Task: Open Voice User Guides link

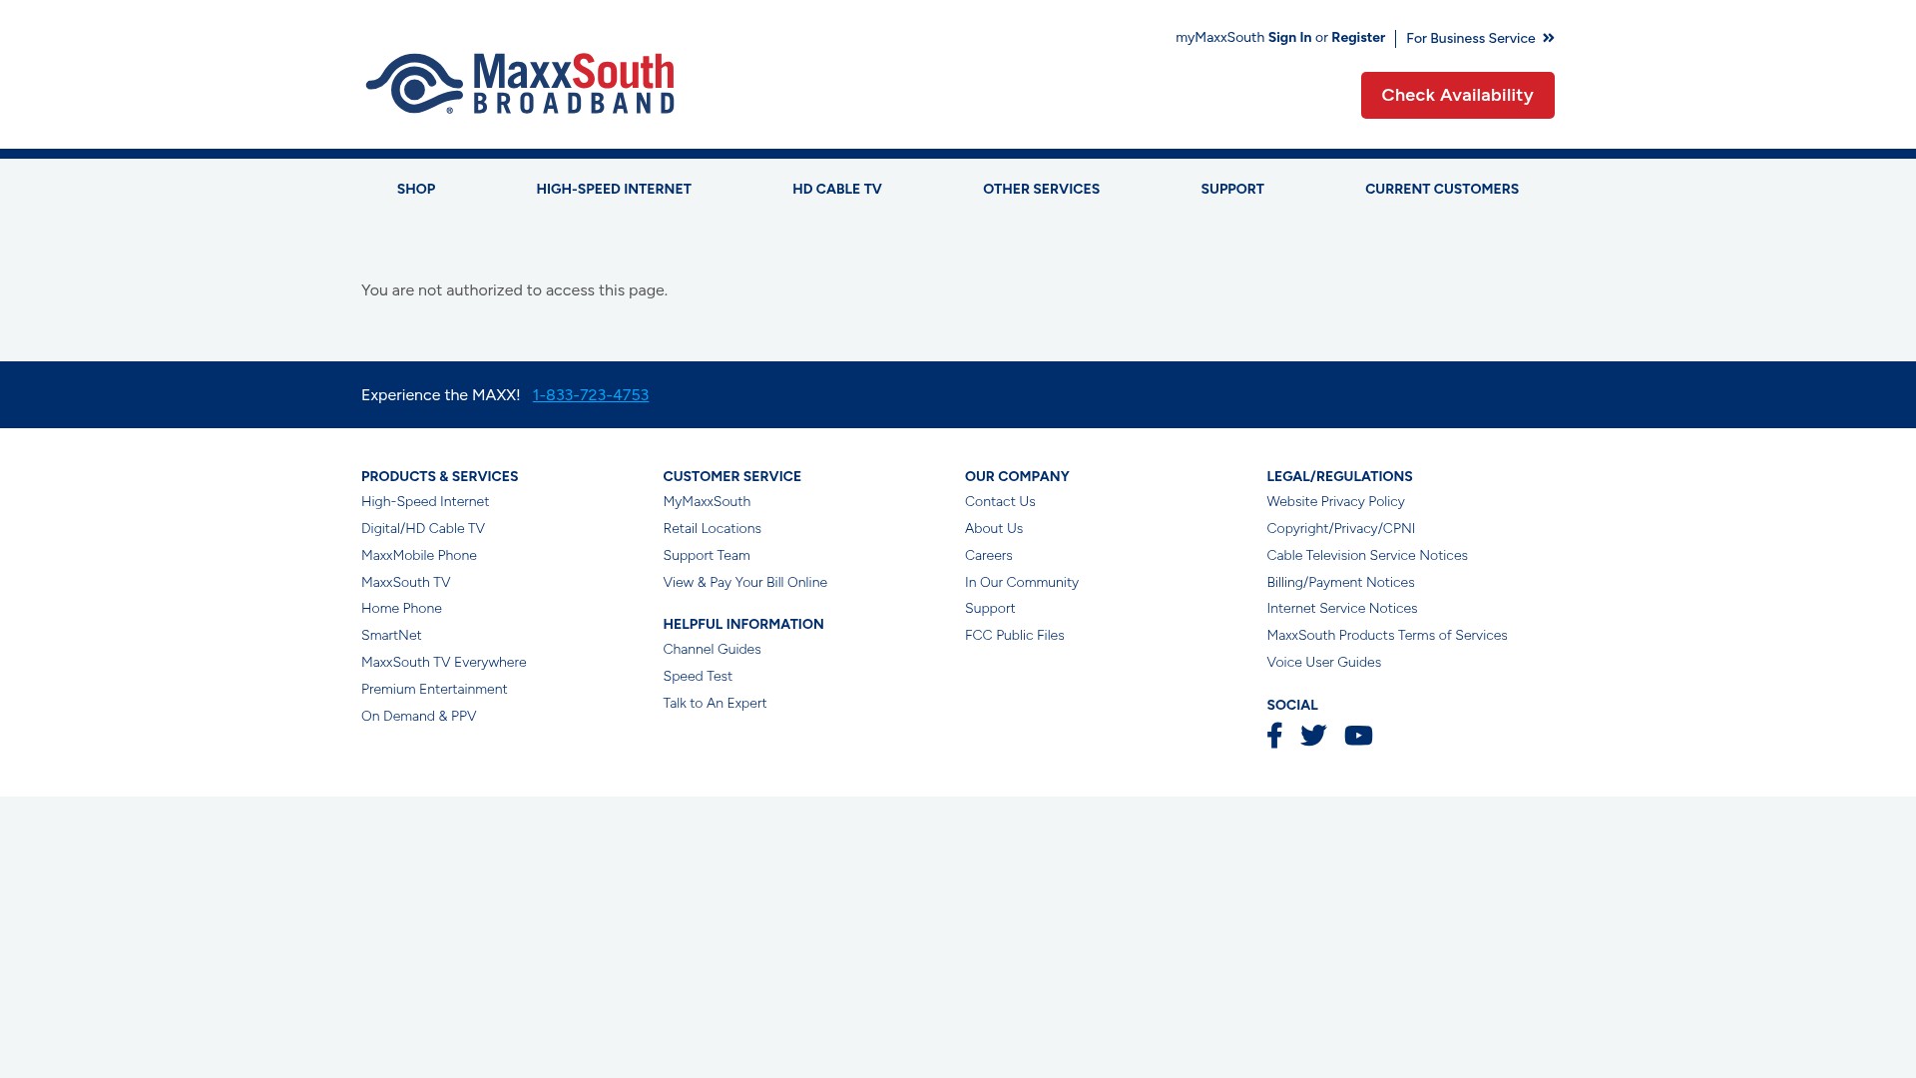Action: (x=1324, y=663)
